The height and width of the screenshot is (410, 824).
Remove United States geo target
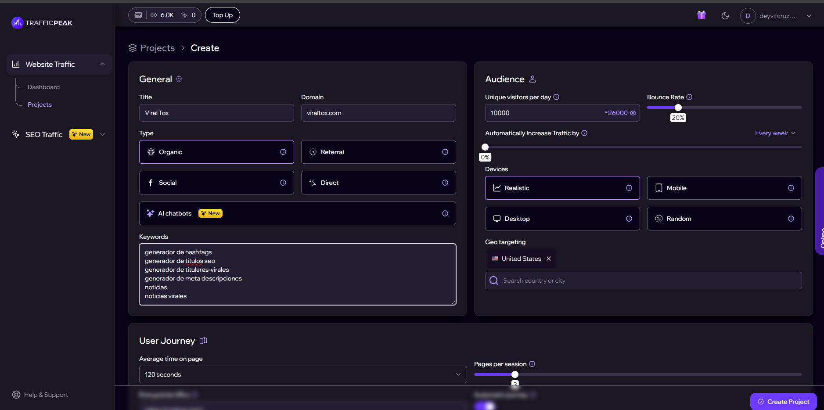point(549,259)
